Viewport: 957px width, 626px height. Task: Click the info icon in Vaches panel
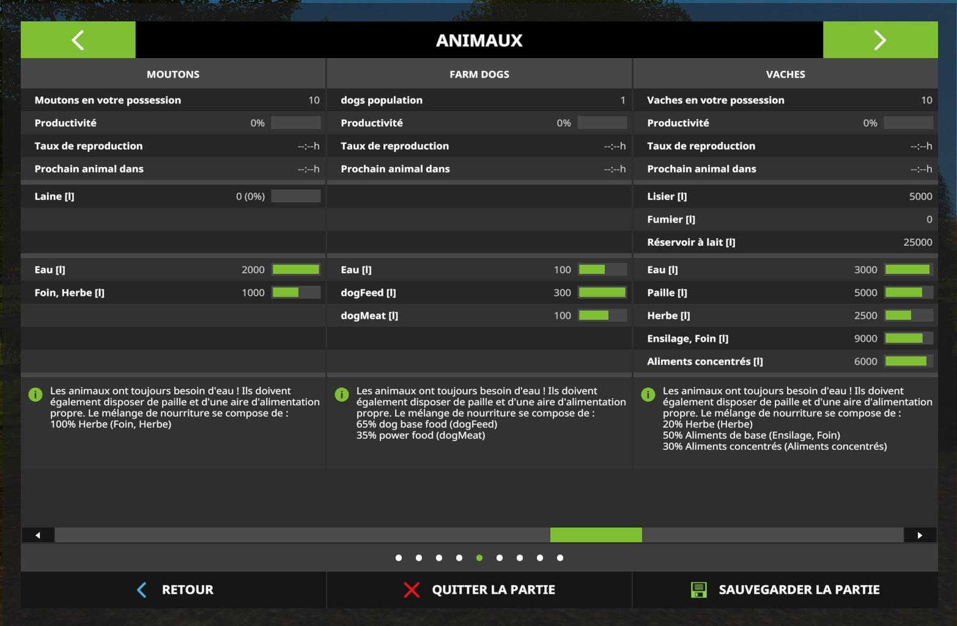click(648, 395)
